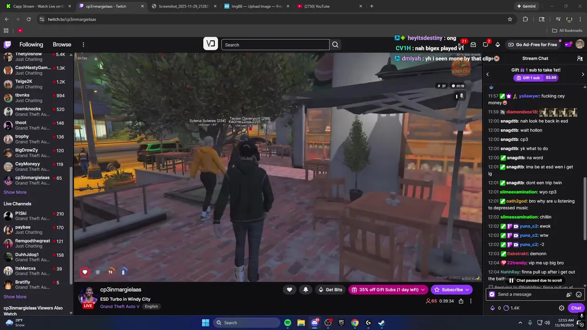
Task: Click the Send a message chat box
Action: (534, 294)
